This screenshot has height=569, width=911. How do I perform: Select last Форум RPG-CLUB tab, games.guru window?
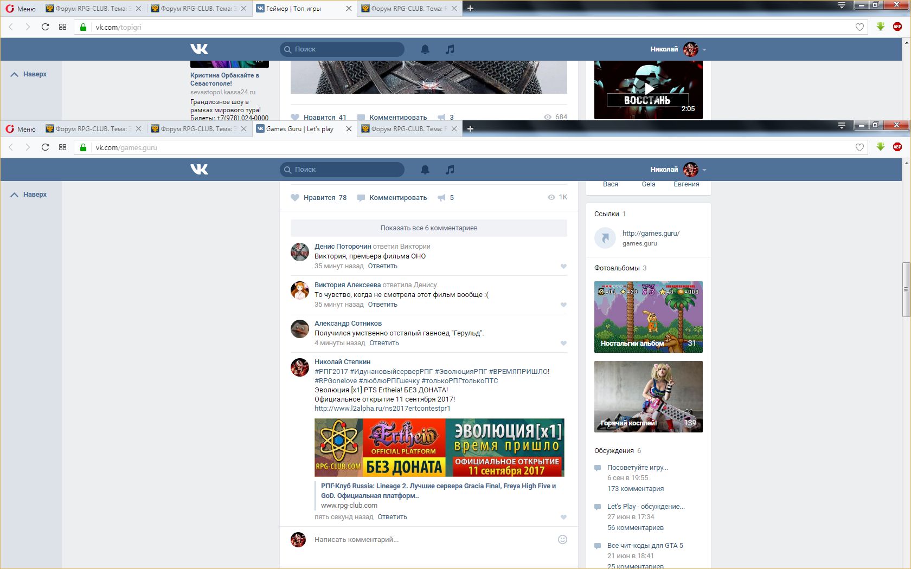tap(405, 129)
